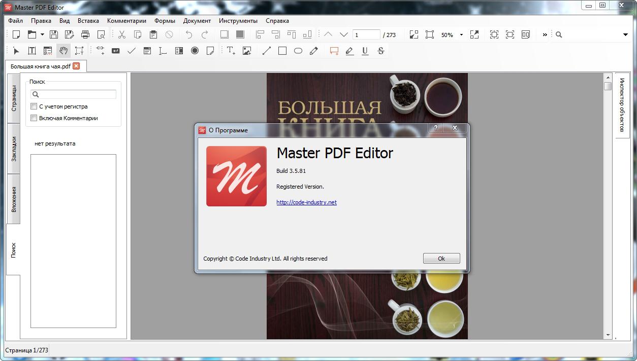Add a sticky note comment
Screen dimensions: 637x361
tap(334, 51)
